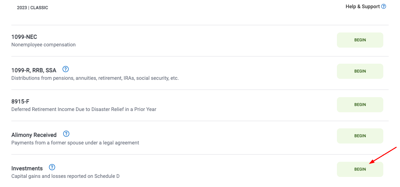Click the 'Distributions from pensions, annuities' description

pos(95,78)
